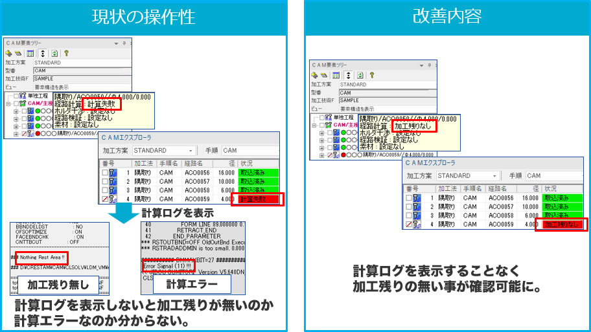Screen dimensions: 591x332
Task: Click green 取込済み status for ACO0056 in left table
Action: pos(258,173)
